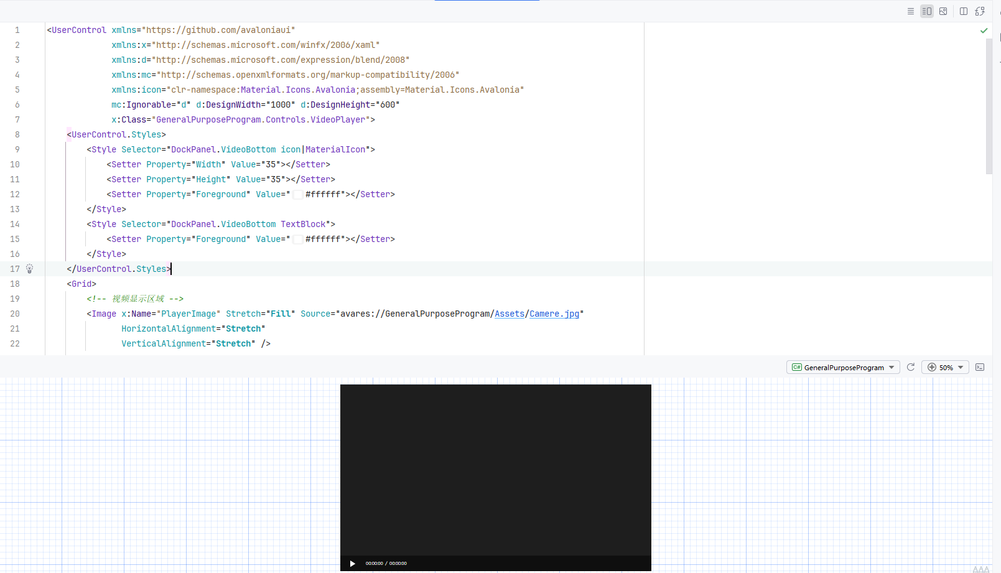
Task: Switch to preview-only view mode
Action: [943, 11]
